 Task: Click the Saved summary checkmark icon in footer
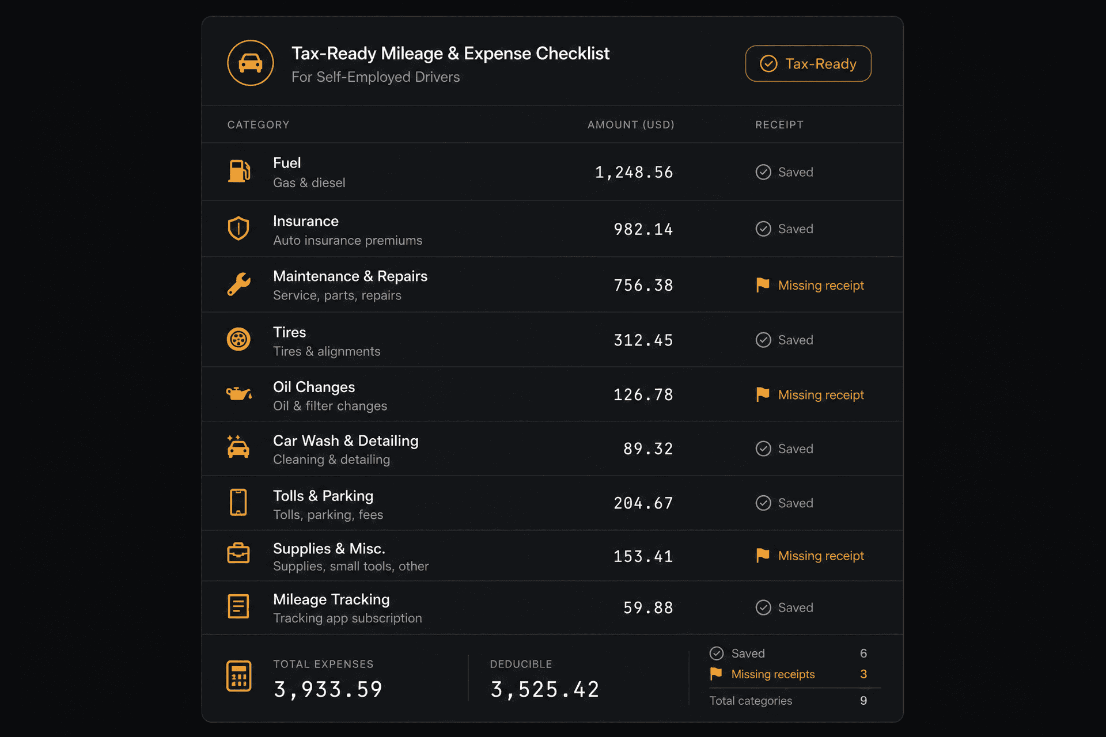(717, 654)
